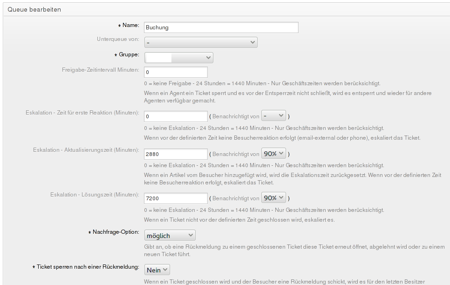The height and width of the screenshot is (285, 450).
Task: Open Benachrichtigt von dropdown for Aktualisierungszeit
Action: click(x=273, y=154)
